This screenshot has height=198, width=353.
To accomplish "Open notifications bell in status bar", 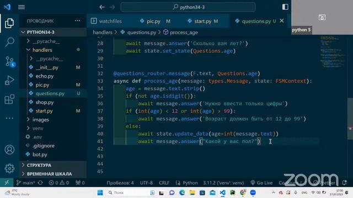I will tap(344, 183).
